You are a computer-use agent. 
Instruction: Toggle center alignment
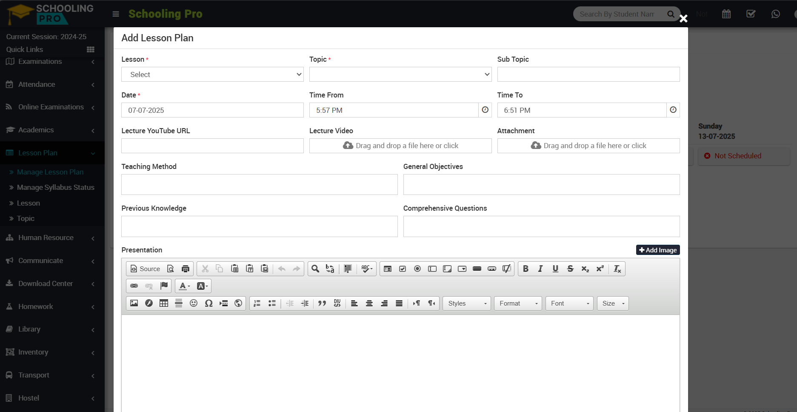(369, 303)
